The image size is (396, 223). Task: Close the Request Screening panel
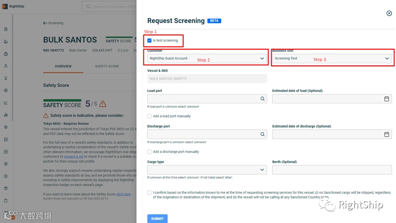[x=389, y=13]
